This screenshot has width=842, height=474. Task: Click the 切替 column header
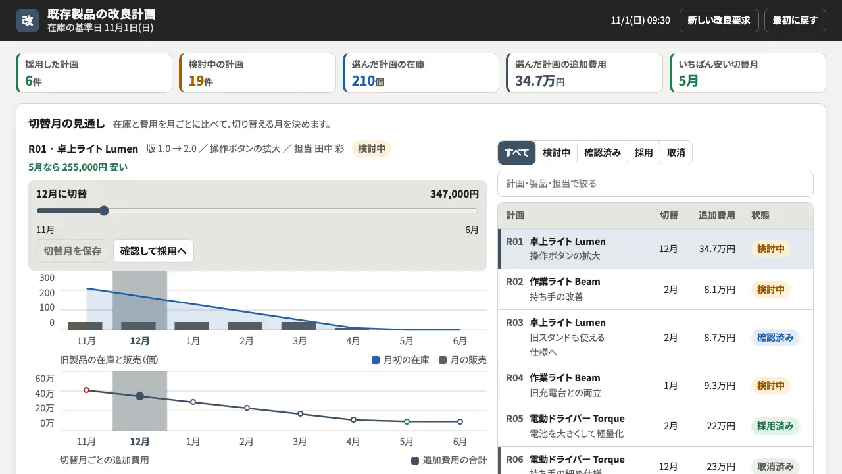pos(669,215)
